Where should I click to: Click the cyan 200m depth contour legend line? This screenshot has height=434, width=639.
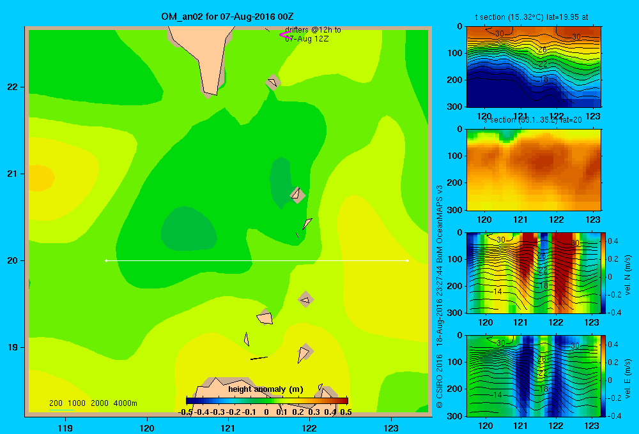(x=61, y=410)
